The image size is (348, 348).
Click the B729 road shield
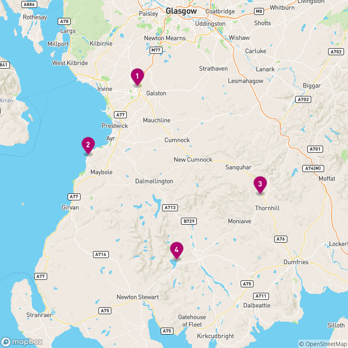(x=189, y=221)
